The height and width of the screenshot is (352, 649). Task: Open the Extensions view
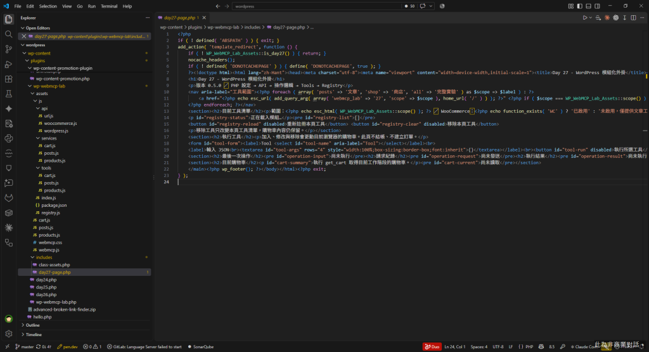[9, 79]
